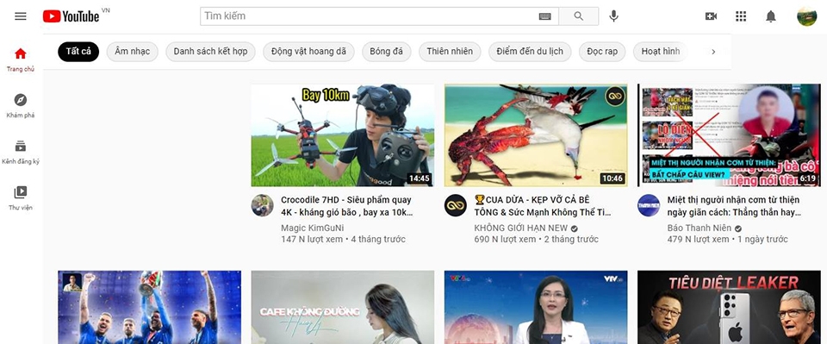
Task: Play the Bay 10km drone video thumbnail
Action: point(343,135)
